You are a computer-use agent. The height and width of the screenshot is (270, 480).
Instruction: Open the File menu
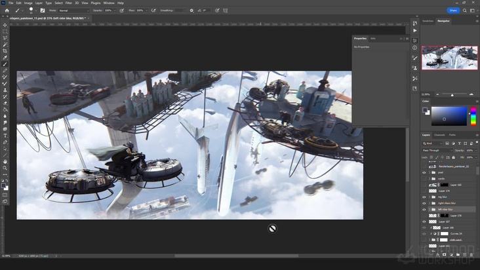point(10,3)
